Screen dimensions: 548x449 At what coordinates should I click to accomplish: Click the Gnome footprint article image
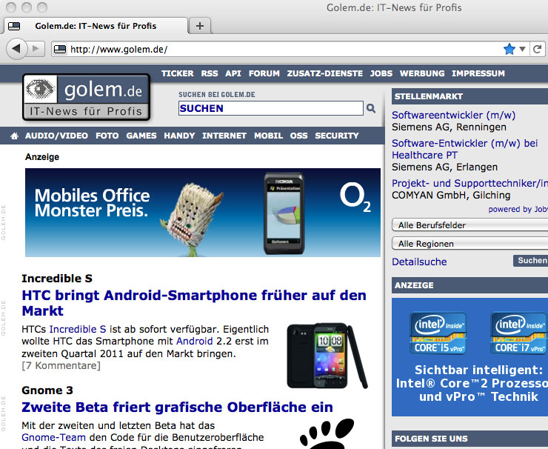click(327, 433)
